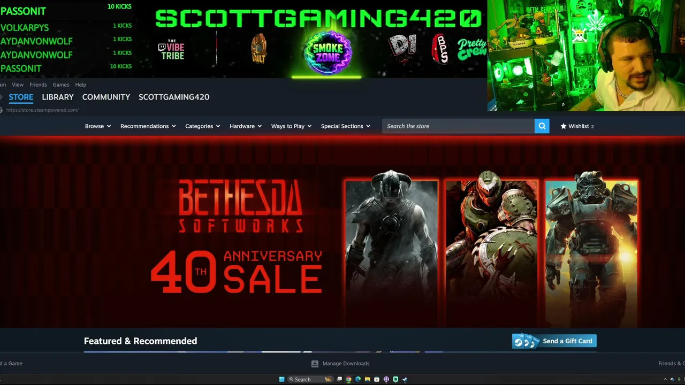Viewport: 685px width, 385px height.
Task: Launch Microsoft Edge from the taskbar
Action: coord(358,380)
